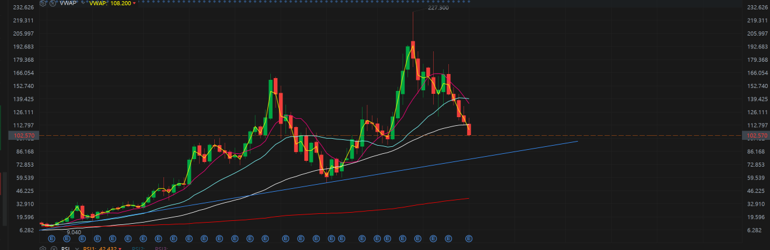
Task: Click the 227.300 high price label
Action: click(x=438, y=9)
